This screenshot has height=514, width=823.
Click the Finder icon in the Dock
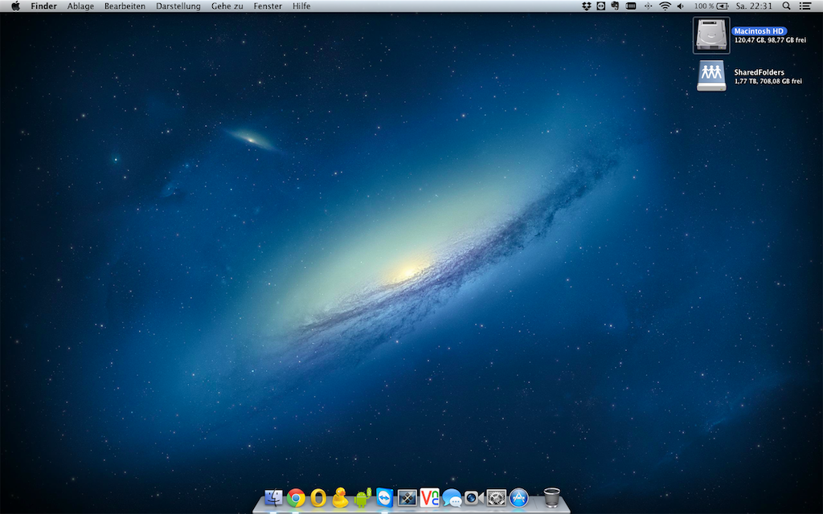pyautogui.click(x=273, y=498)
